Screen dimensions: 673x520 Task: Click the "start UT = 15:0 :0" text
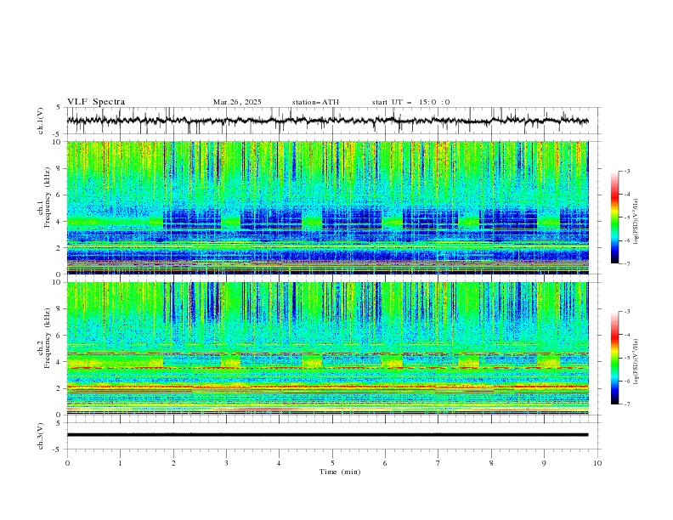[410, 102]
